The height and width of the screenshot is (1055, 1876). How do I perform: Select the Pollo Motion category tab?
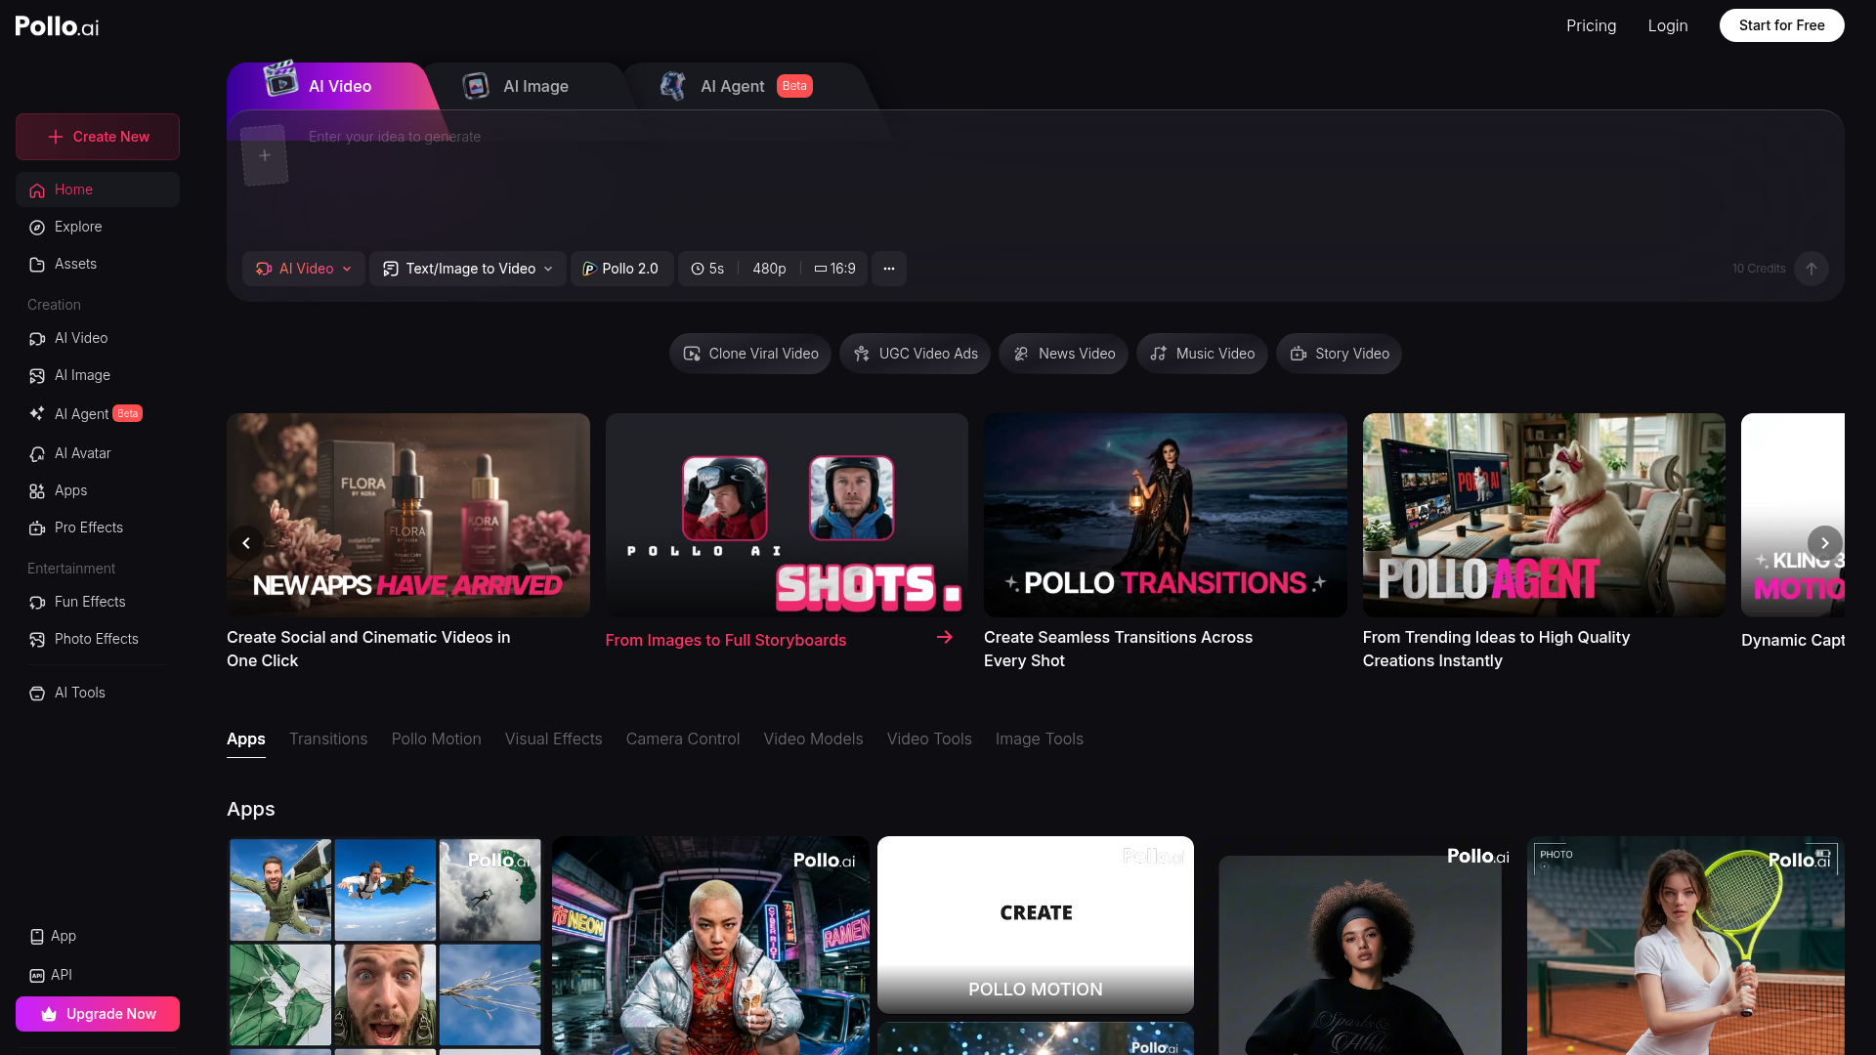pyautogui.click(x=436, y=739)
